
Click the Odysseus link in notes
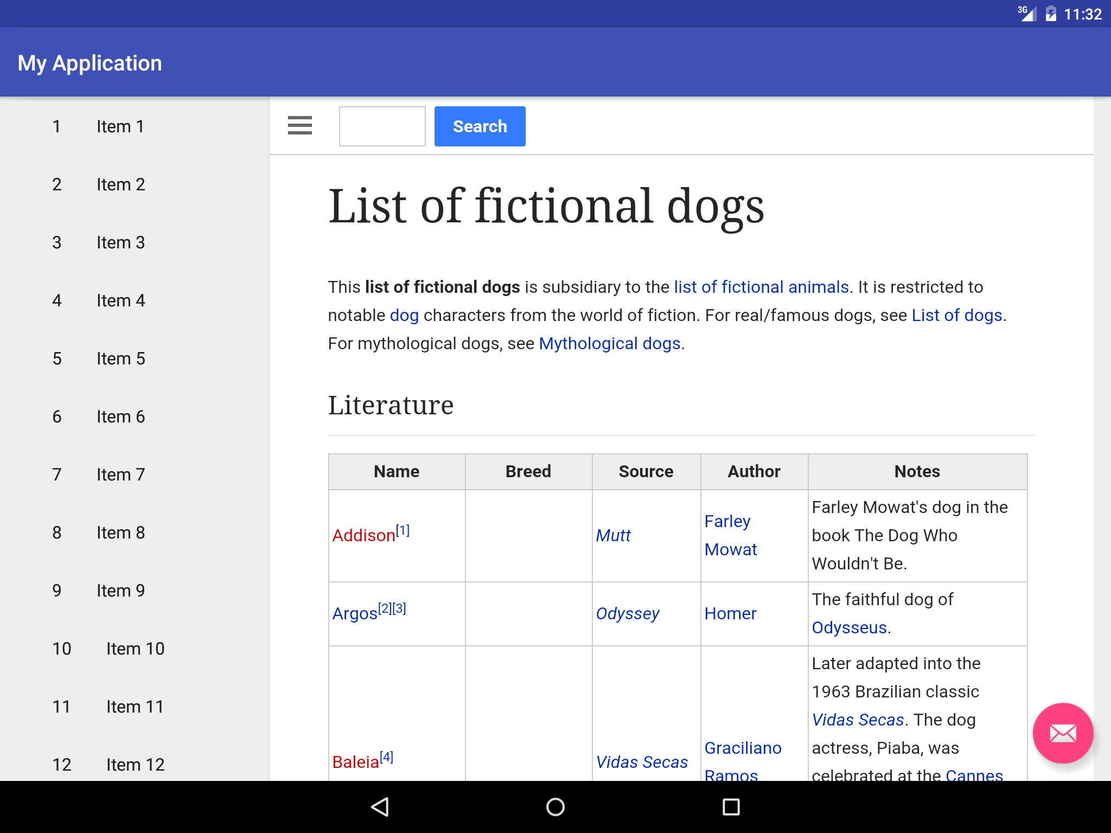[849, 627]
